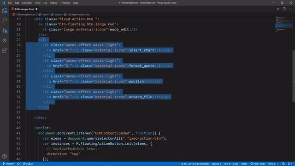Open the Explorer view in the activity bar
This screenshot has width=295, height=166.
[5, 10]
